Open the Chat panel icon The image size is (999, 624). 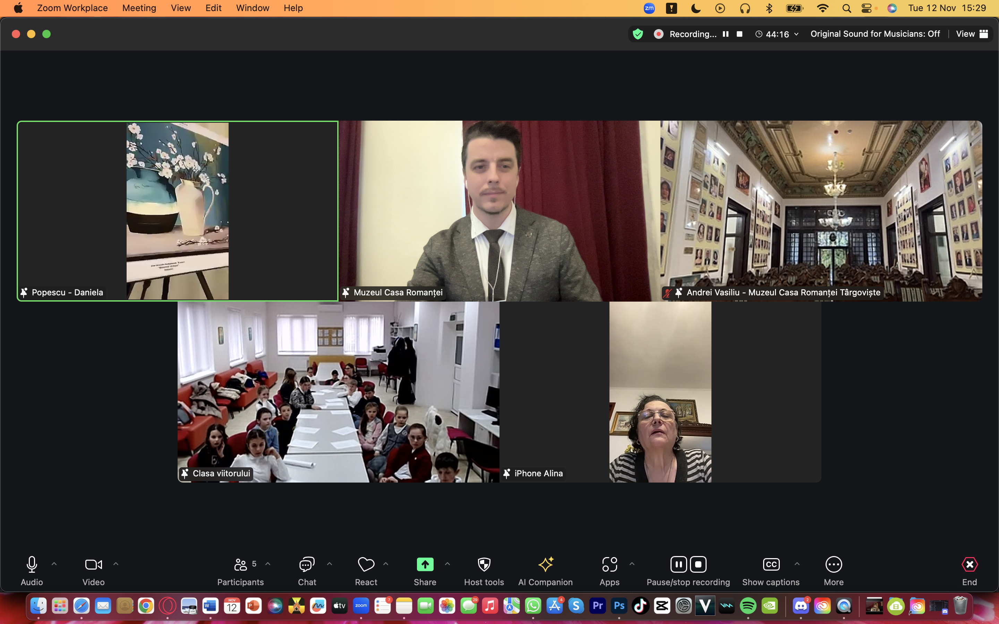point(307,564)
